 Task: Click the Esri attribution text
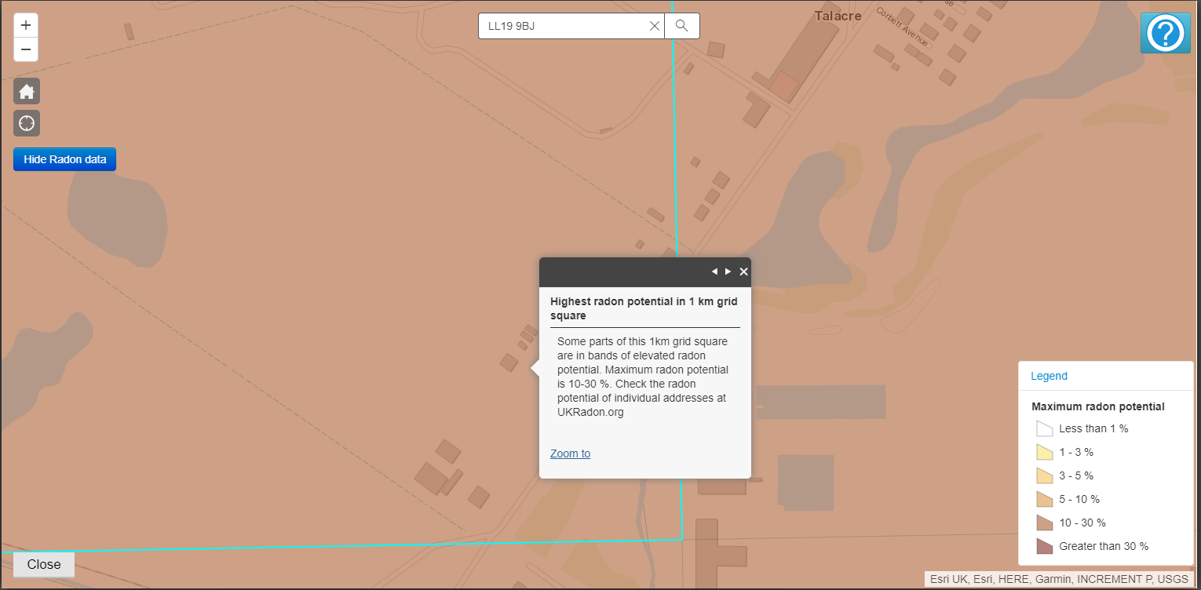point(1058,579)
